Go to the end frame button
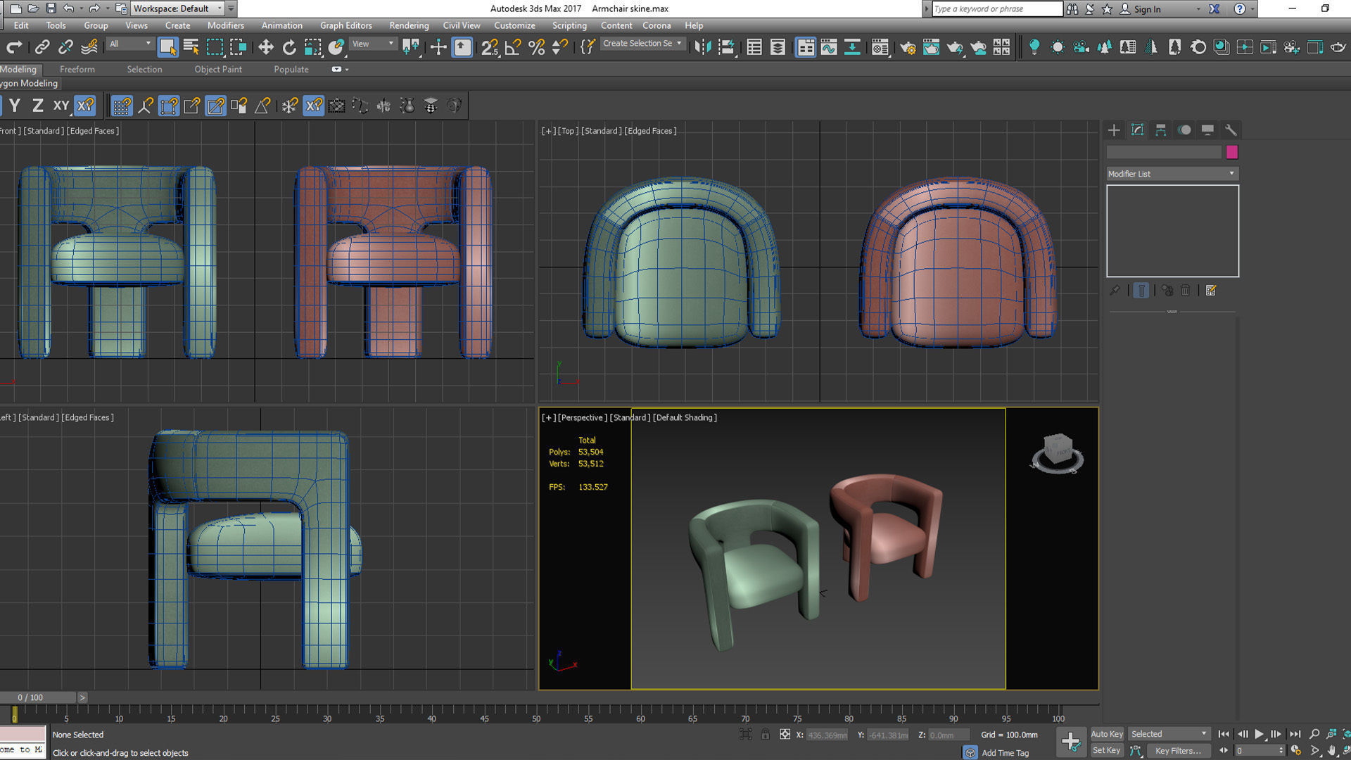Image resolution: width=1351 pixels, height=760 pixels. [1295, 734]
